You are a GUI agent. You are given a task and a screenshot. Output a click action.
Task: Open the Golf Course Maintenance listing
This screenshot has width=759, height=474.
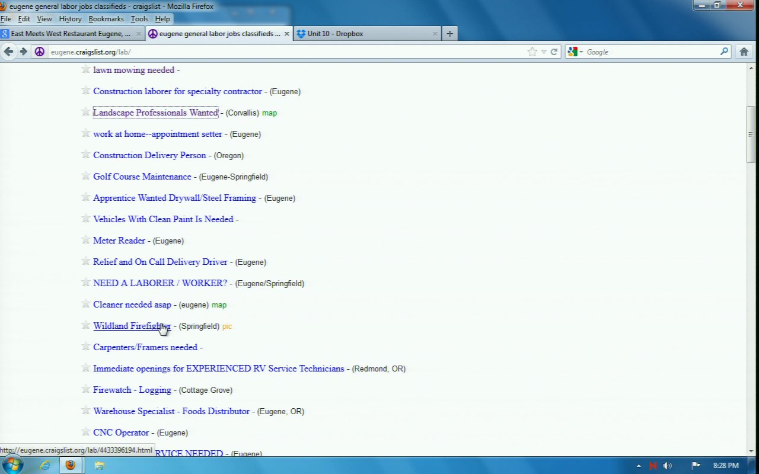click(142, 177)
